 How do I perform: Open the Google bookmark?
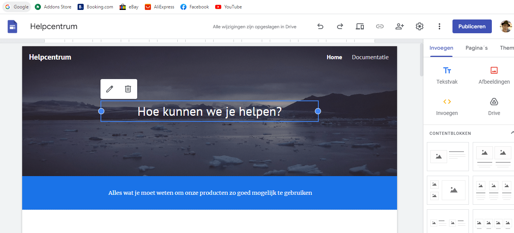coord(17,7)
